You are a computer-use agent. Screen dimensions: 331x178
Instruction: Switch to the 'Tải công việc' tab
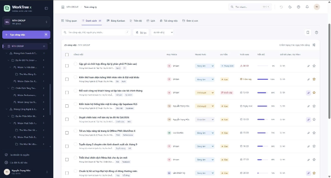[169, 21]
